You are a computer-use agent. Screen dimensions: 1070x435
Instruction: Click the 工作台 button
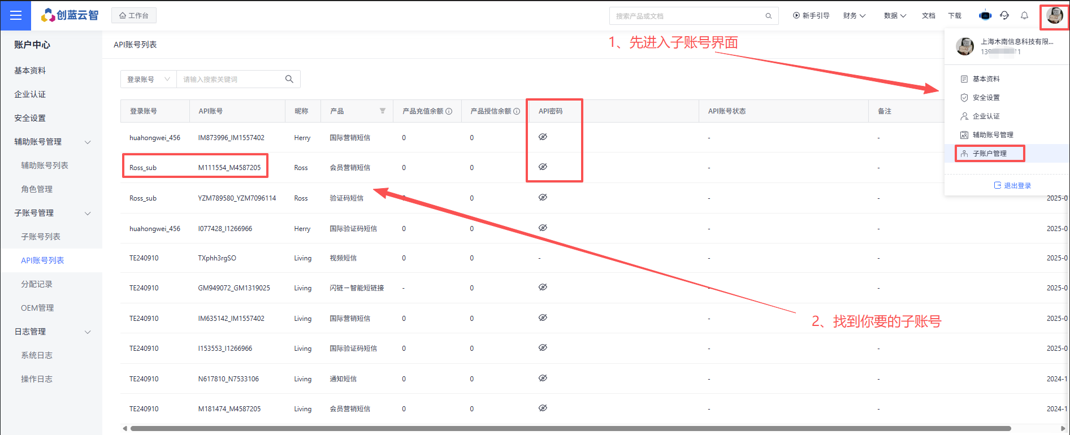click(134, 16)
